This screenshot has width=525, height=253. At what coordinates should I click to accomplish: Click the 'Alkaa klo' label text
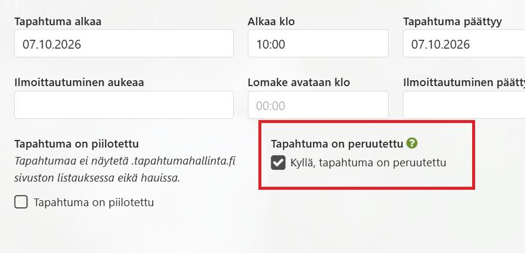click(271, 22)
